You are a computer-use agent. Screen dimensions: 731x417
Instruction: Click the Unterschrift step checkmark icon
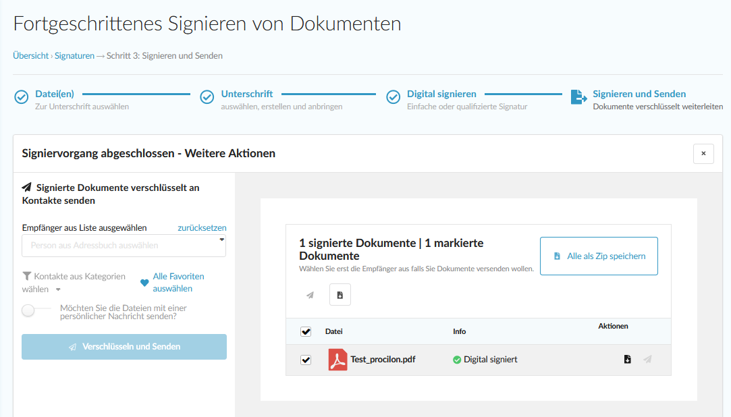coord(207,97)
